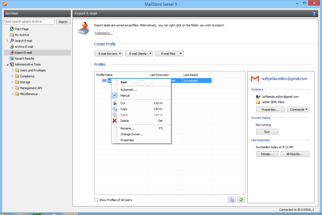Click the Succeeded cell in the profile row
Viewport: 322px width, 215px height.
click(x=197, y=81)
